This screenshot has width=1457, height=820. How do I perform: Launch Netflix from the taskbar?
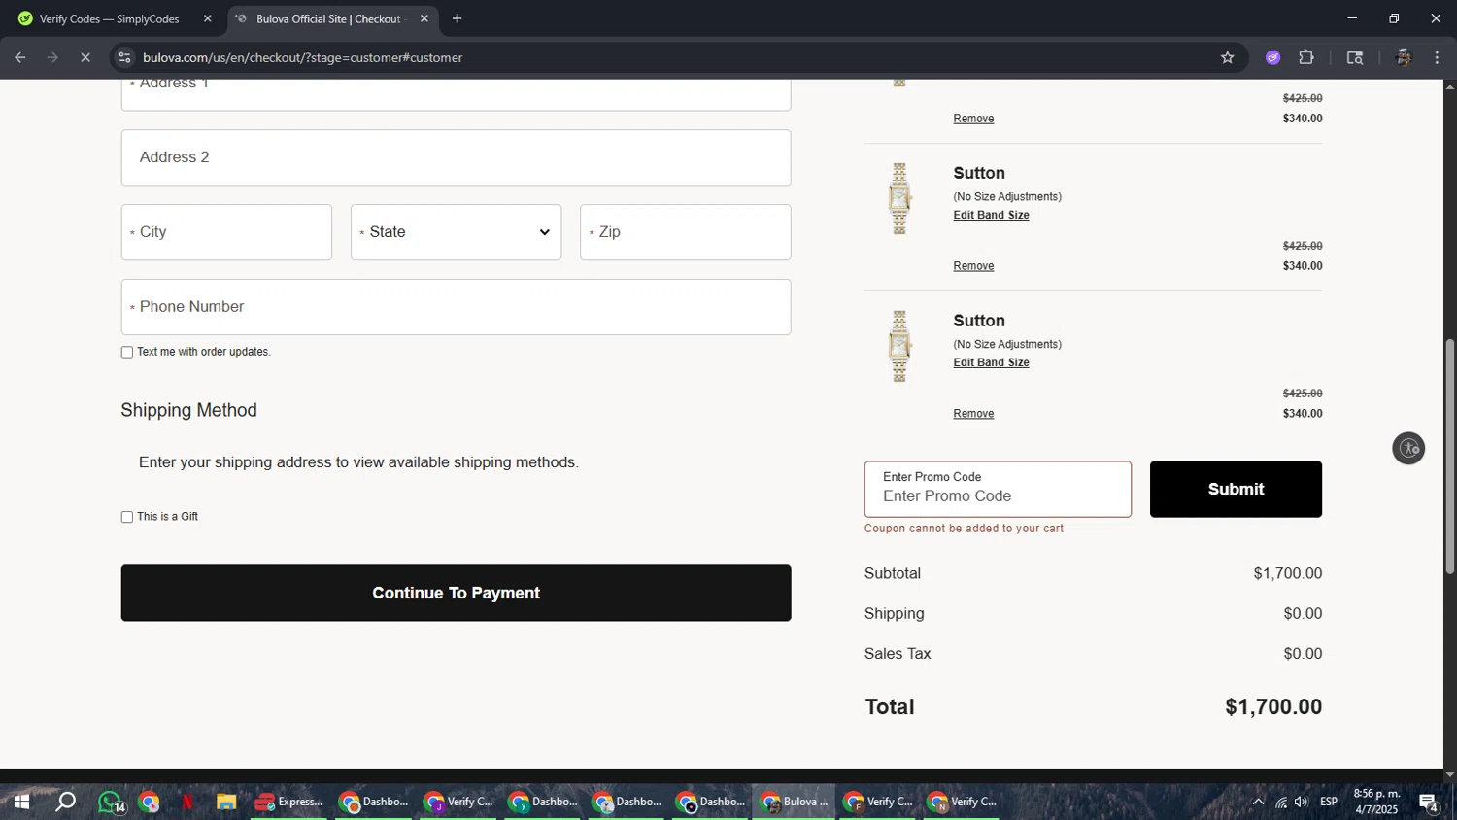pos(186,802)
